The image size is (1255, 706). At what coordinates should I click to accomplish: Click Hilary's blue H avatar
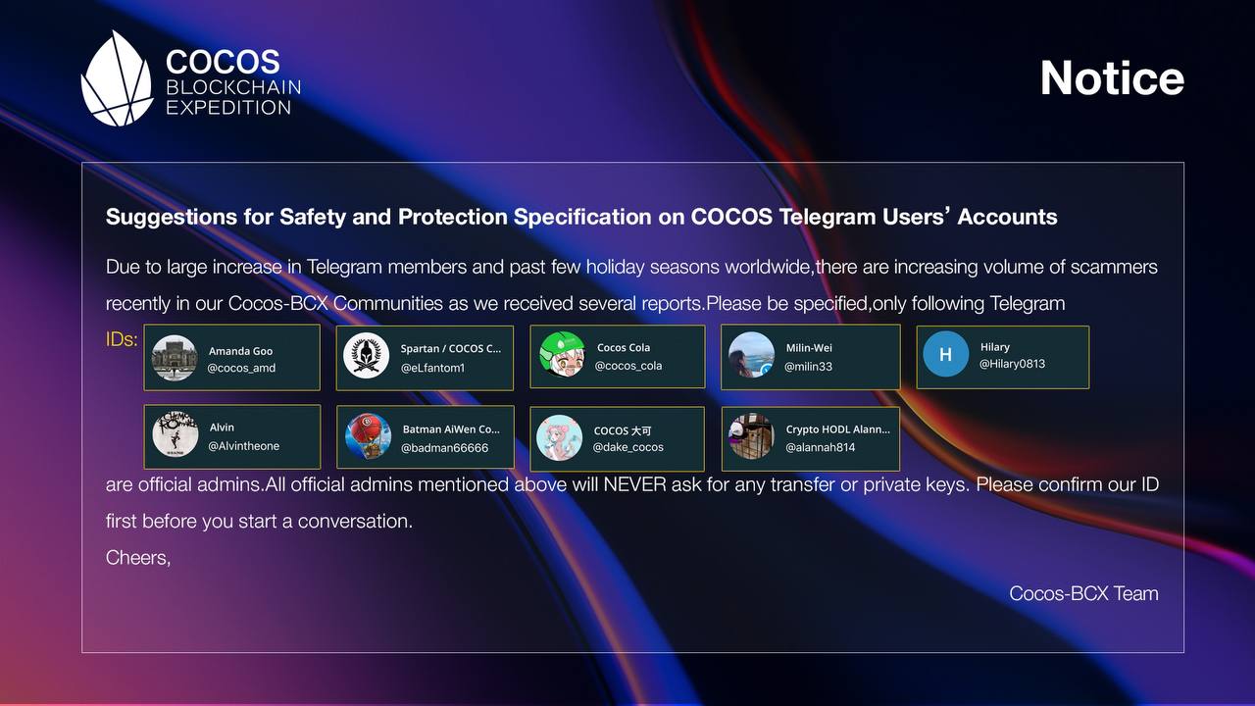tap(945, 354)
